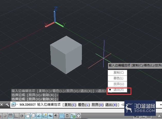This screenshot has height=119, width=162.
Task: Click the gray 3D cube solid
Action: [x=66, y=55]
